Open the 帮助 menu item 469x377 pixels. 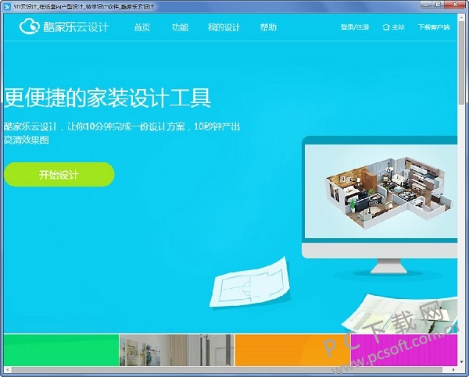(268, 27)
